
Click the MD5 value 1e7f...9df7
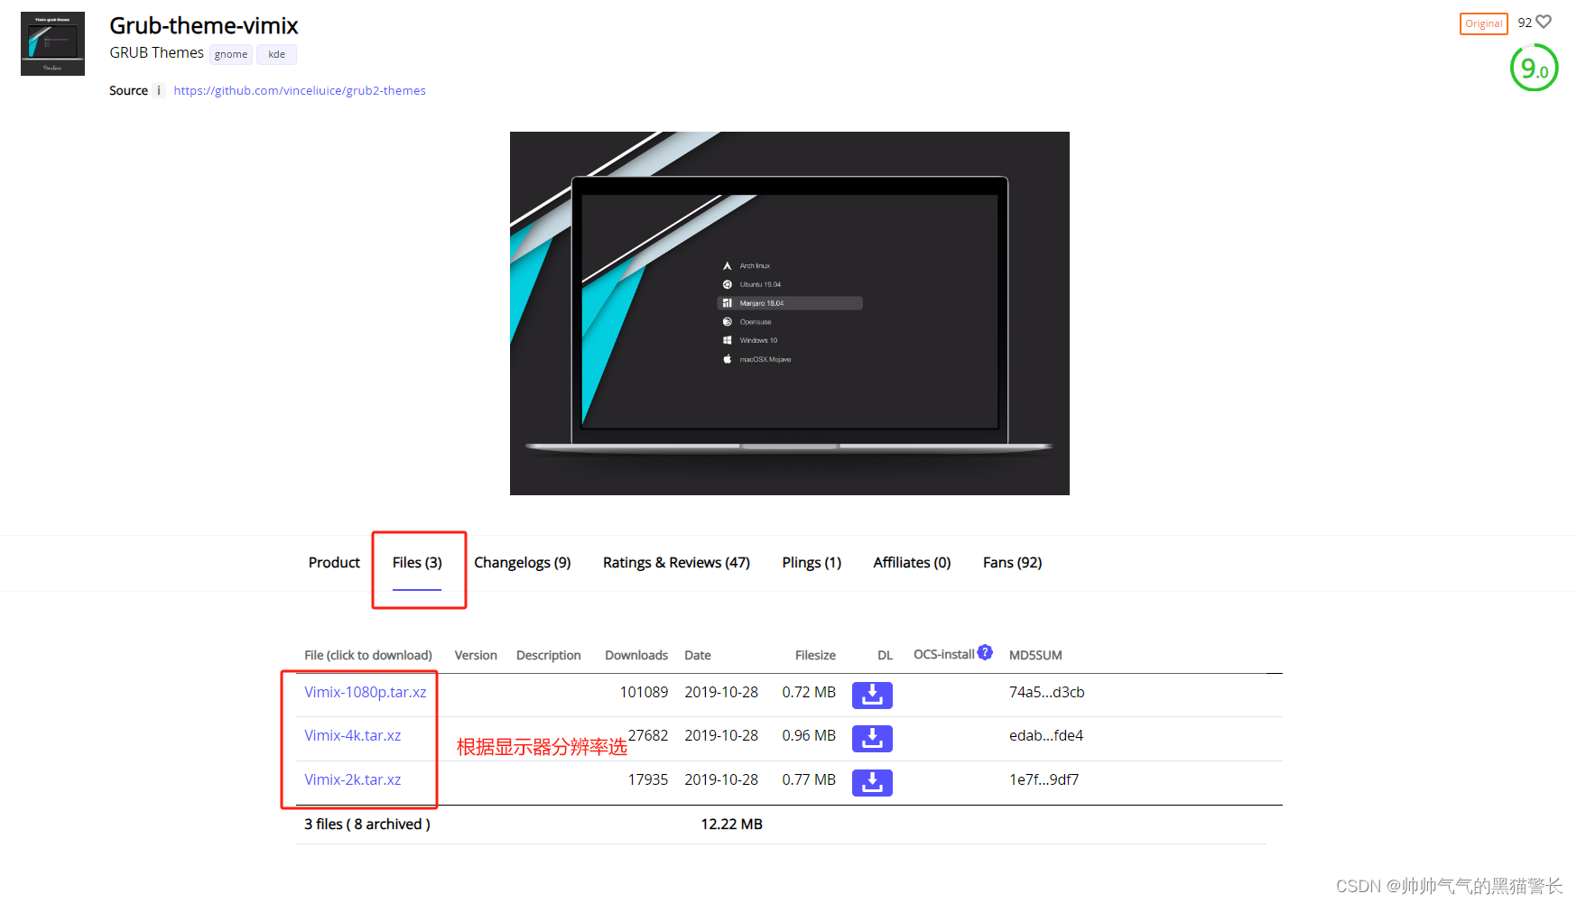tap(1044, 779)
